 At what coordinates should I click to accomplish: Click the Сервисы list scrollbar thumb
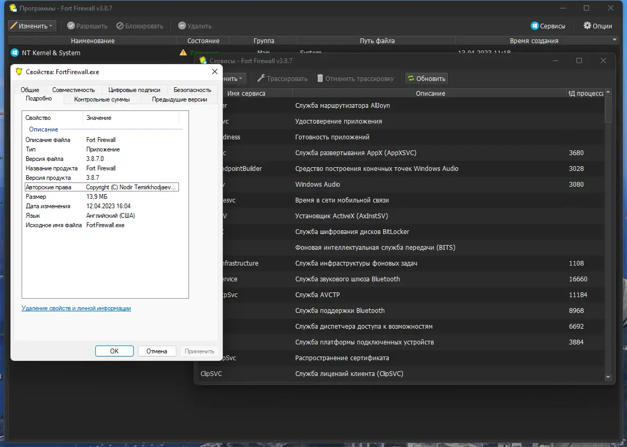pyautogui.click(x=608, y=109)
